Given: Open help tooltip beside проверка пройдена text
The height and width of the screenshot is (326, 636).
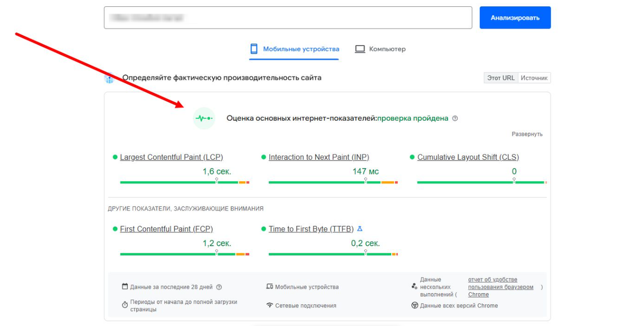Looking at the screenshot, I should pyautogui.click(x=454, y=118).
